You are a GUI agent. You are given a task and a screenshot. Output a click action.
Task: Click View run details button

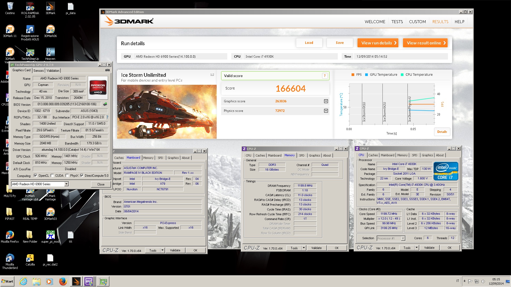pyautogui.click(x=378, y=43)
